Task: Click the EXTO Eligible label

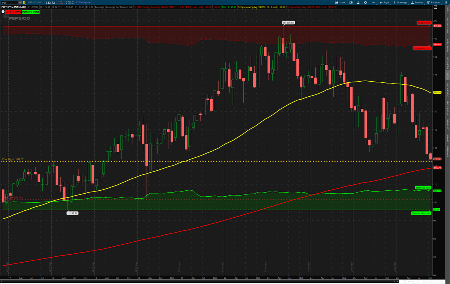Action: (83, 3)
